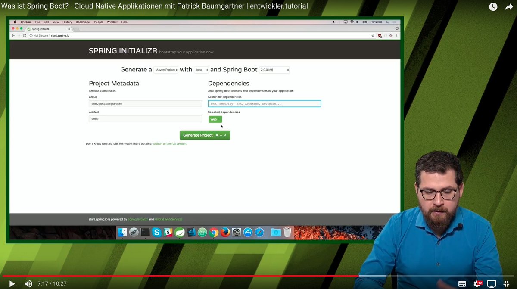Open Skype in the dock
517x289 pixels.
click(157, 233)
